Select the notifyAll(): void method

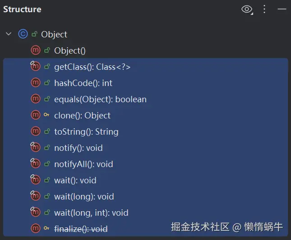click(83, 164)
